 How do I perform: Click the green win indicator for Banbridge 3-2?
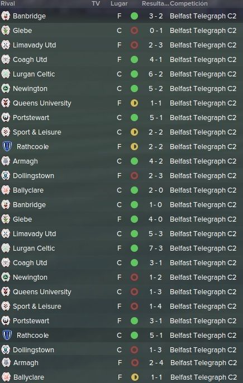click(x=134, y=16)
